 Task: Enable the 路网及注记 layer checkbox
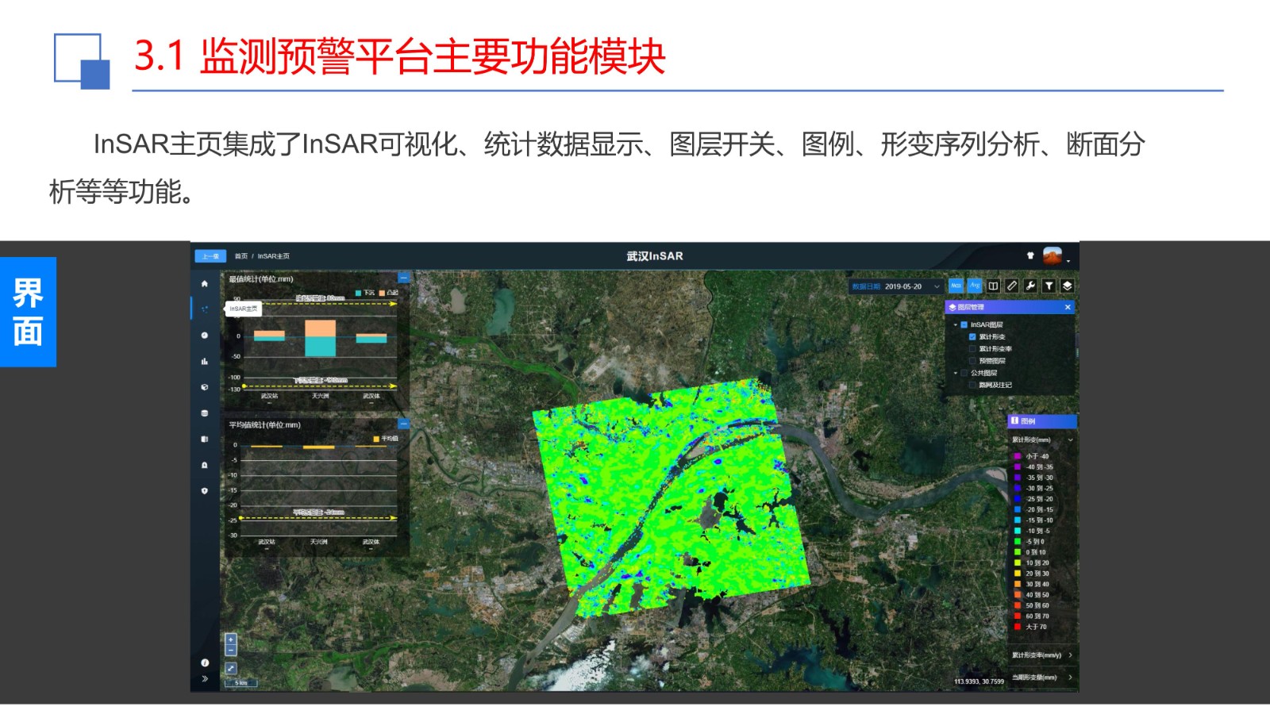(x=972, y=385)
